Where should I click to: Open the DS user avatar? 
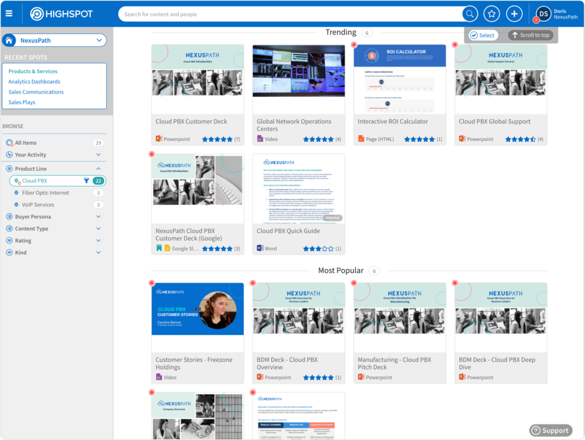[x=544, y=14]
